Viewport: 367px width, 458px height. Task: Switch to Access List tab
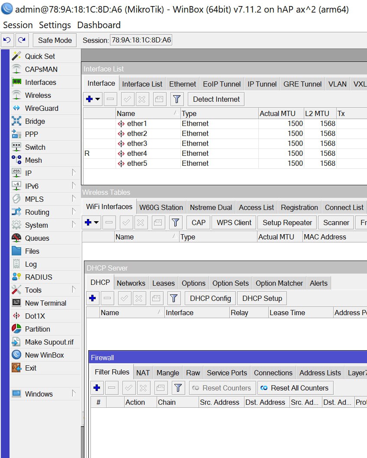click(x=256, y=207)
